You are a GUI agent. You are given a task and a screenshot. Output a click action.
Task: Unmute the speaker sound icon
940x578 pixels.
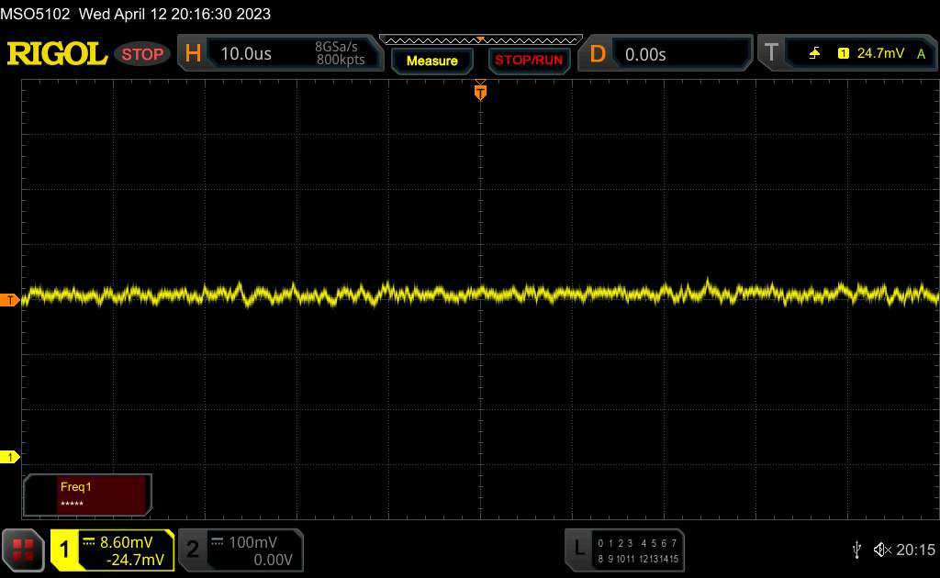click(x=882, y=549)
